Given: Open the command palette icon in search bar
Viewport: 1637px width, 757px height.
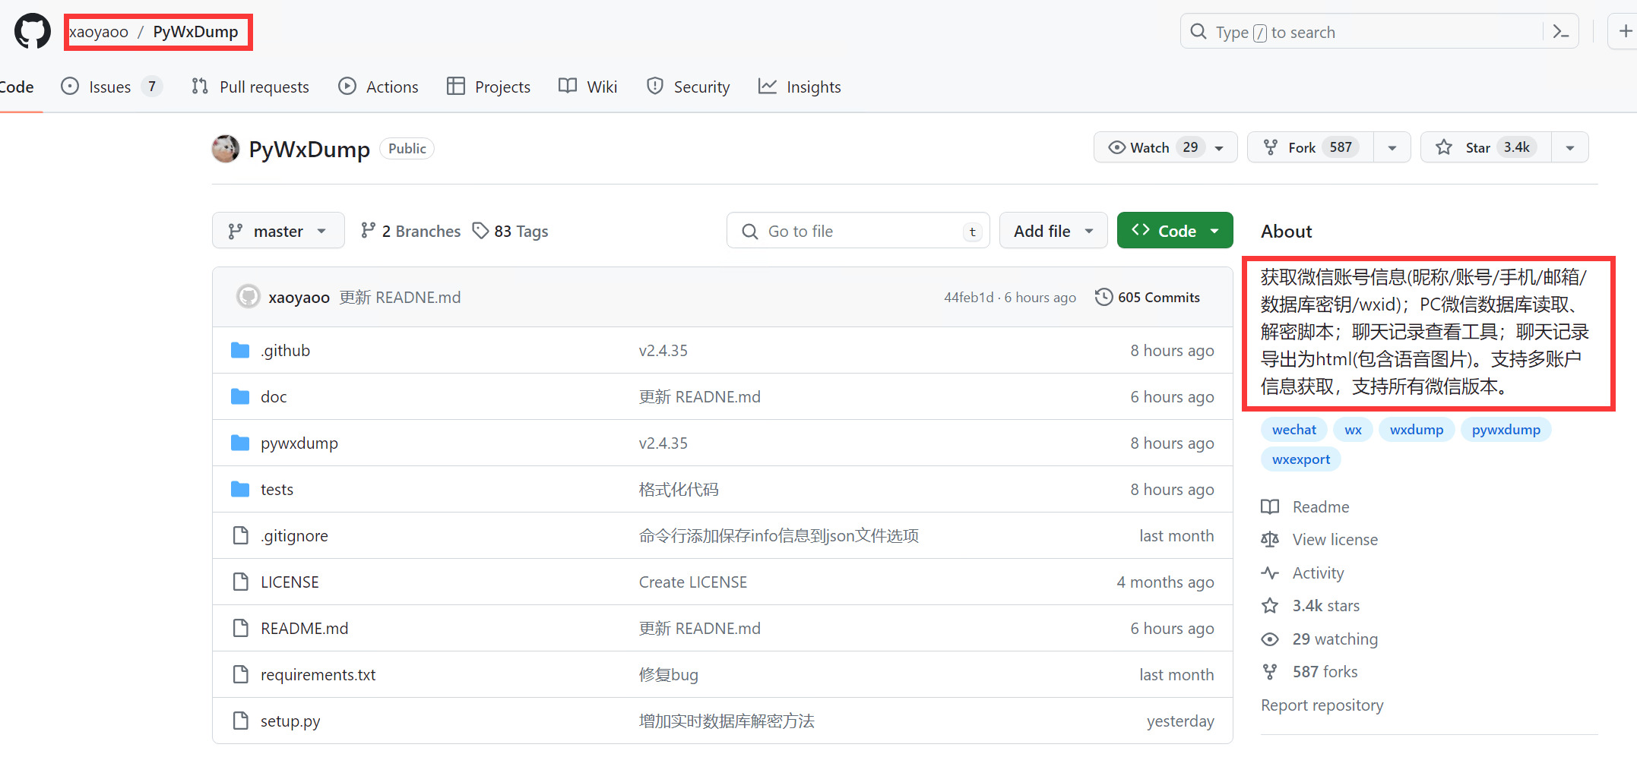Looking at the screenshot, I should [x=1561, y=32].
